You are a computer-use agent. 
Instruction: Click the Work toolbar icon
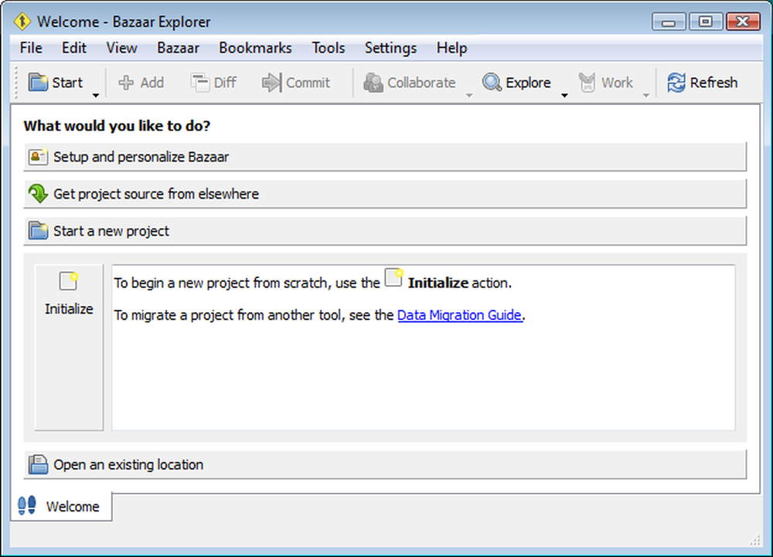point(587,82)
